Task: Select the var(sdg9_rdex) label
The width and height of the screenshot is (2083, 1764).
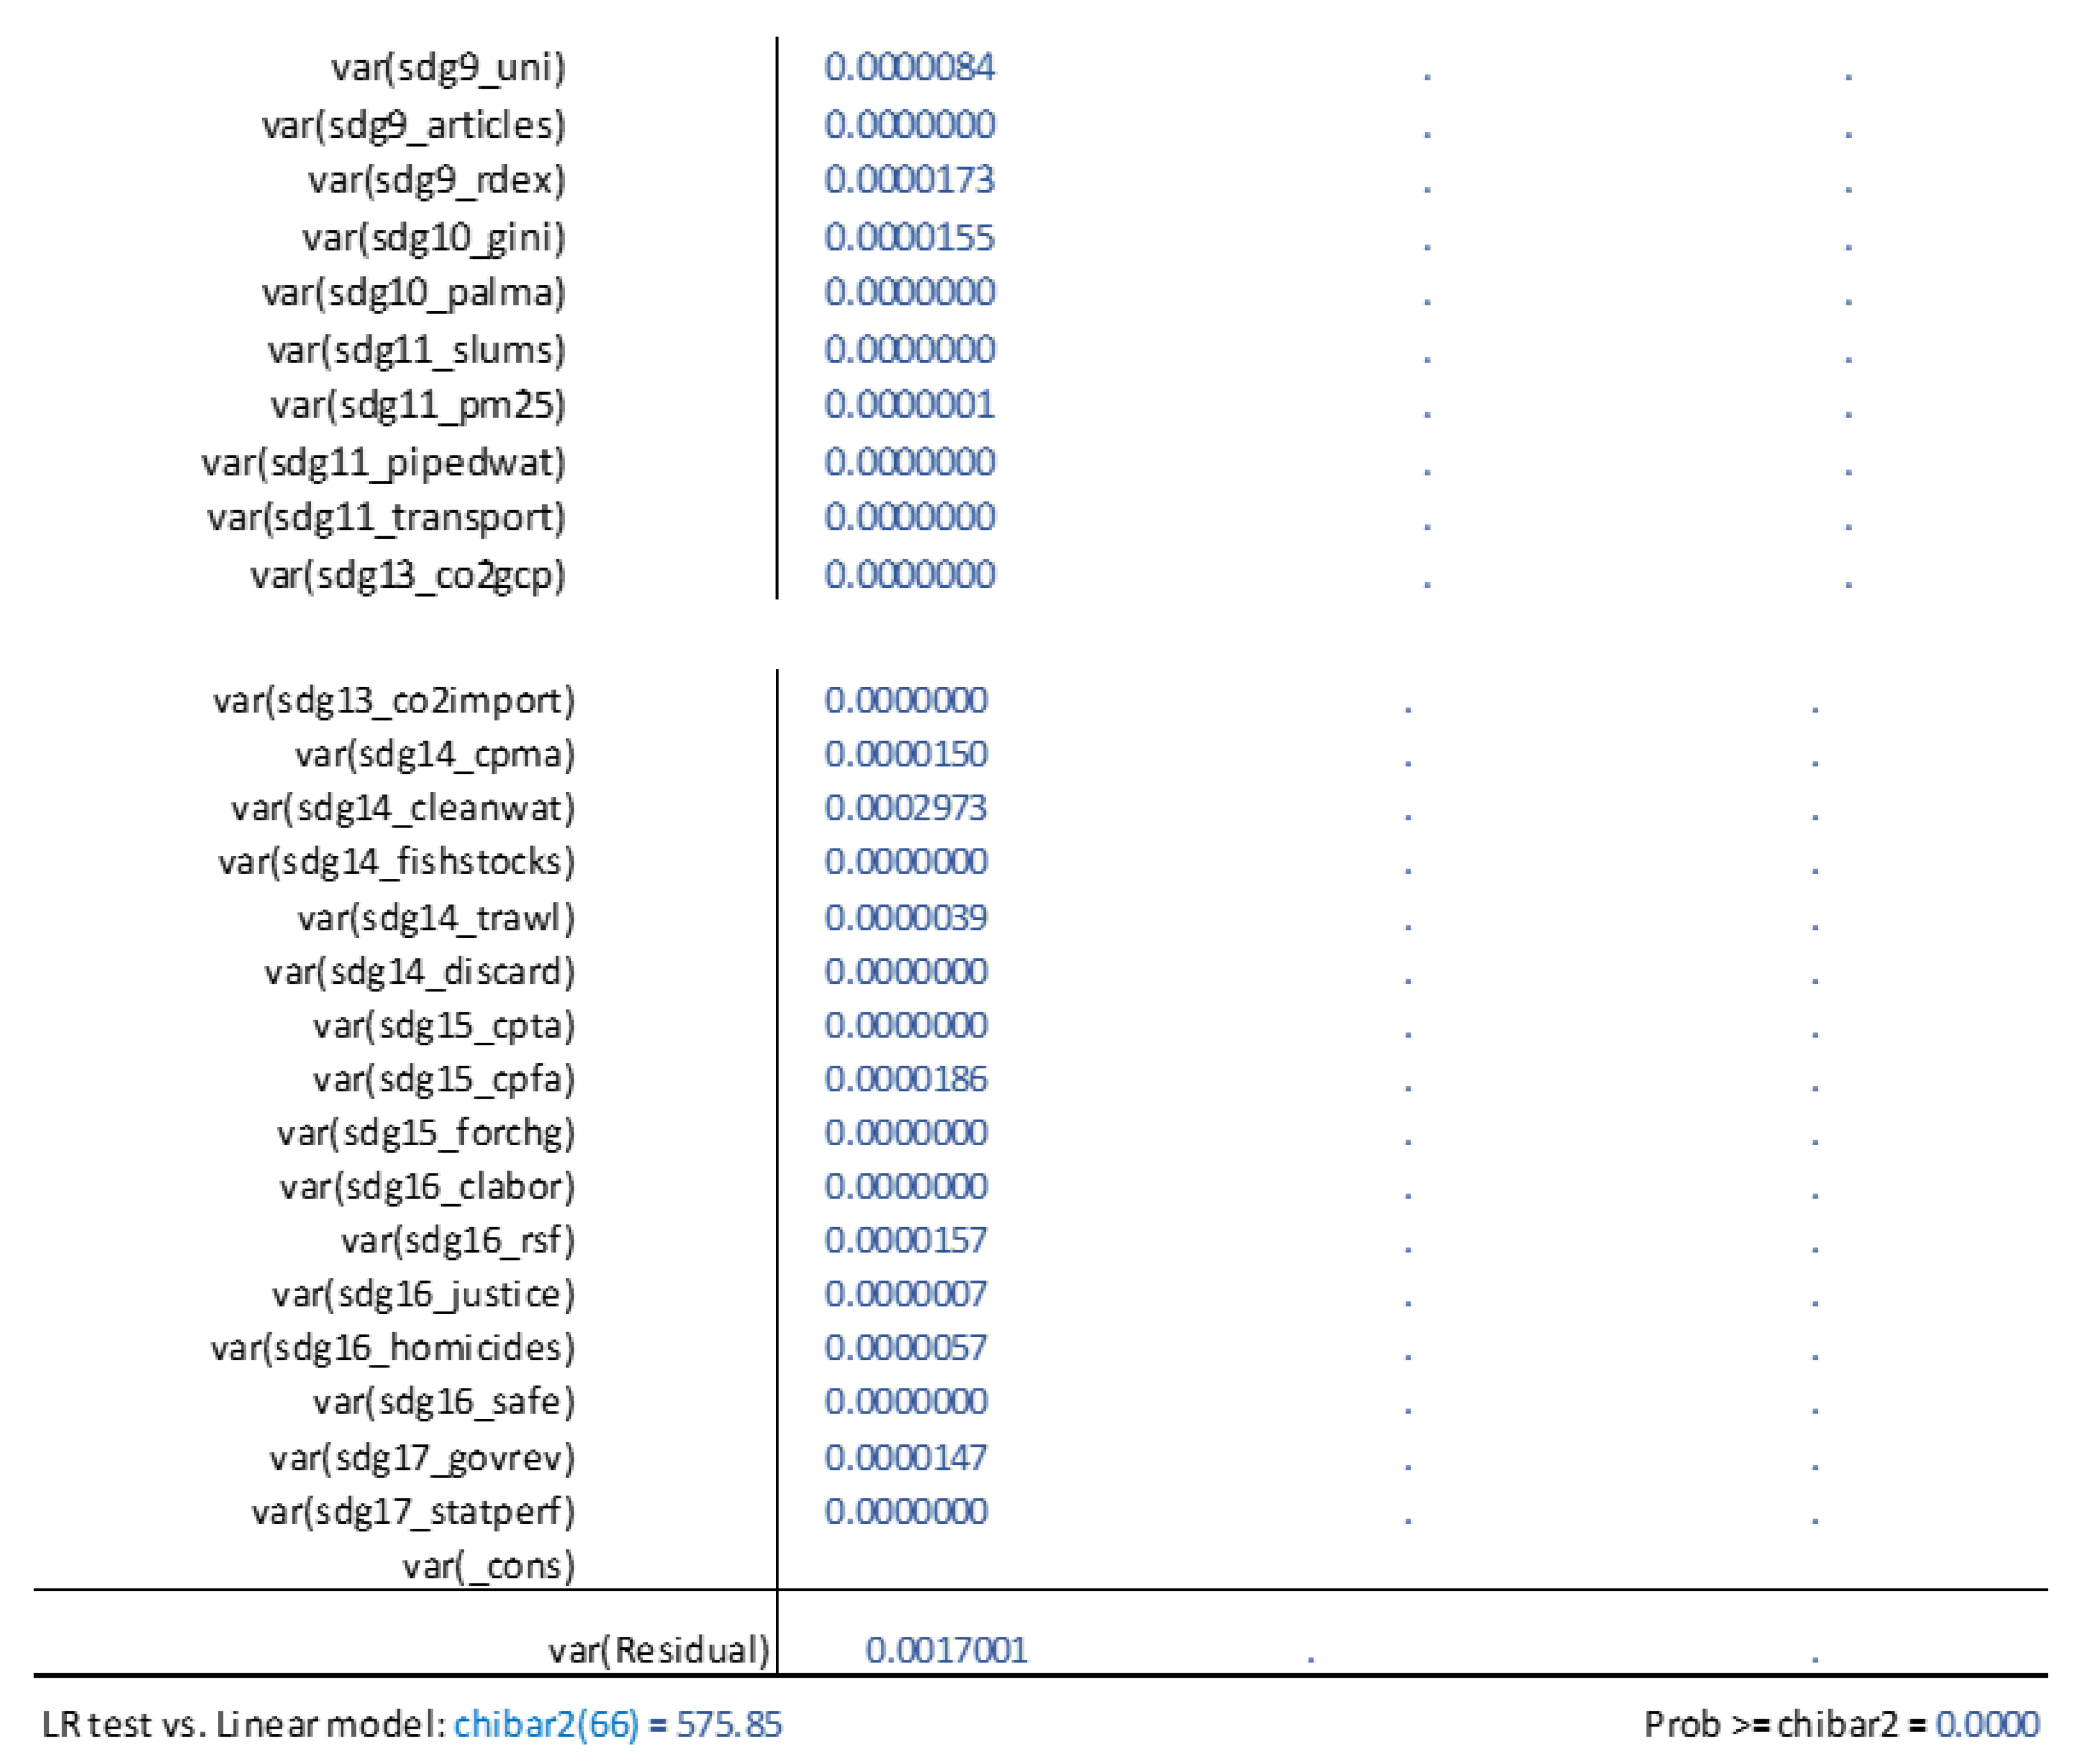Action: click(x=436, y=181)
